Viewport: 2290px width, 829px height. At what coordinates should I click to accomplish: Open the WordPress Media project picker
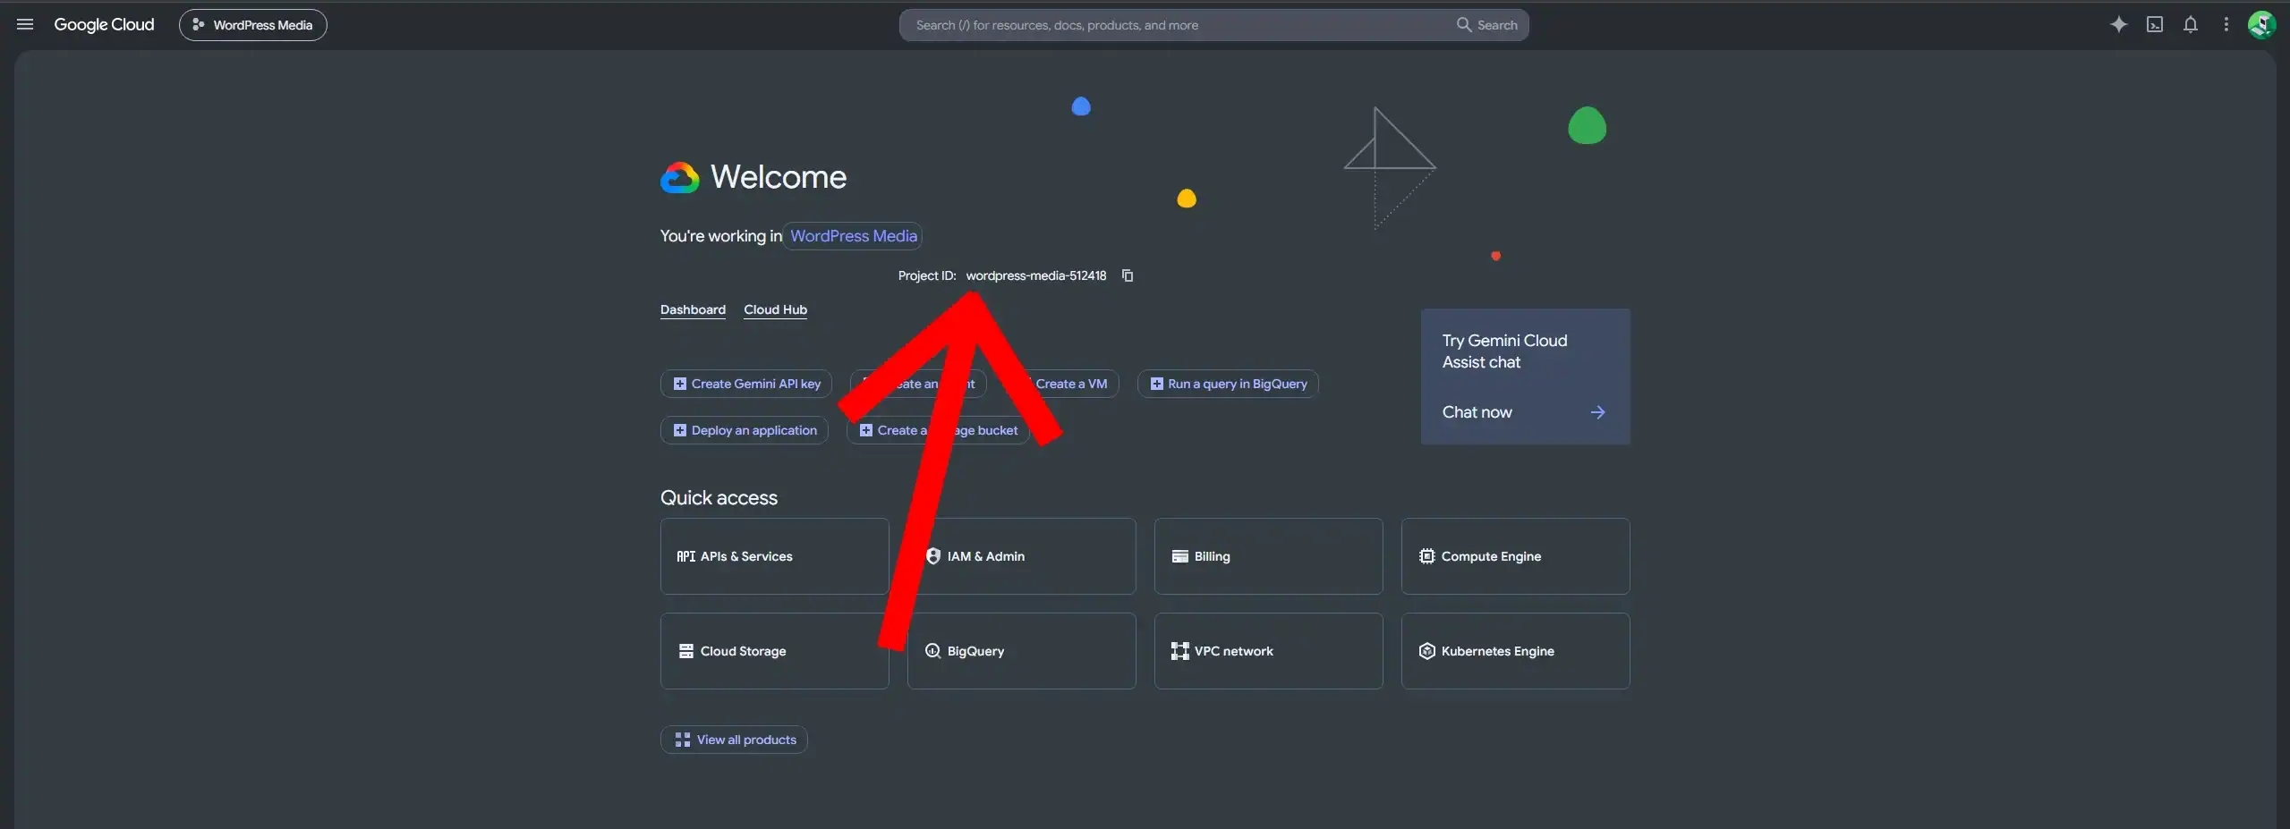pos(253,25)
